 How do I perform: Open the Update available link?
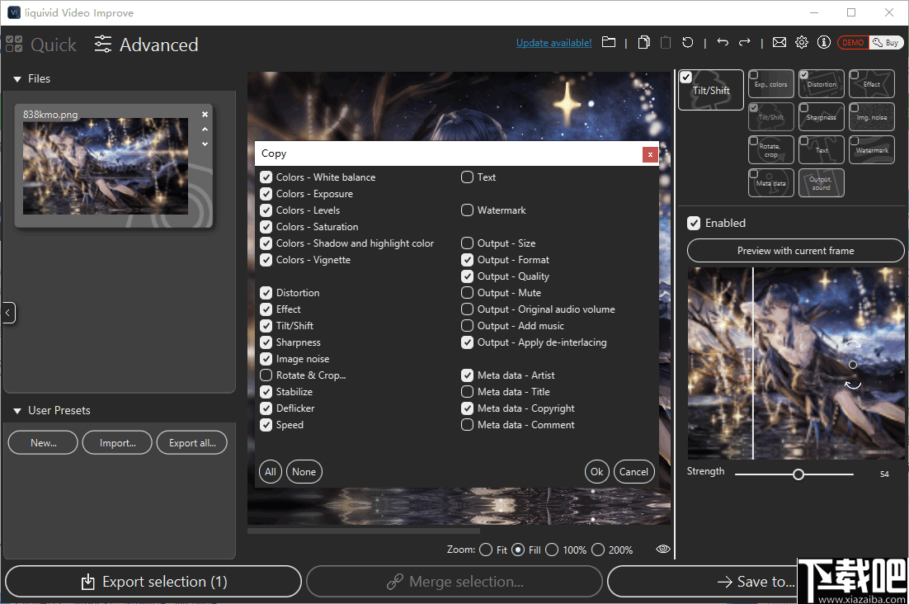click(553, 42)
